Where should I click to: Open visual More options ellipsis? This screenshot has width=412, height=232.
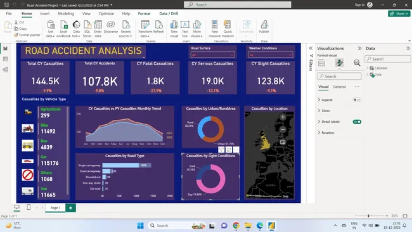(x=236, y=150)
